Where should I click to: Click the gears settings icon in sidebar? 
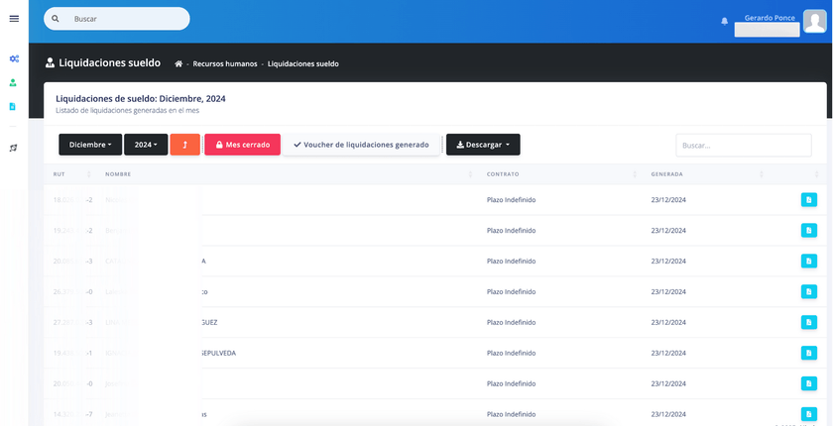point(14,59)
